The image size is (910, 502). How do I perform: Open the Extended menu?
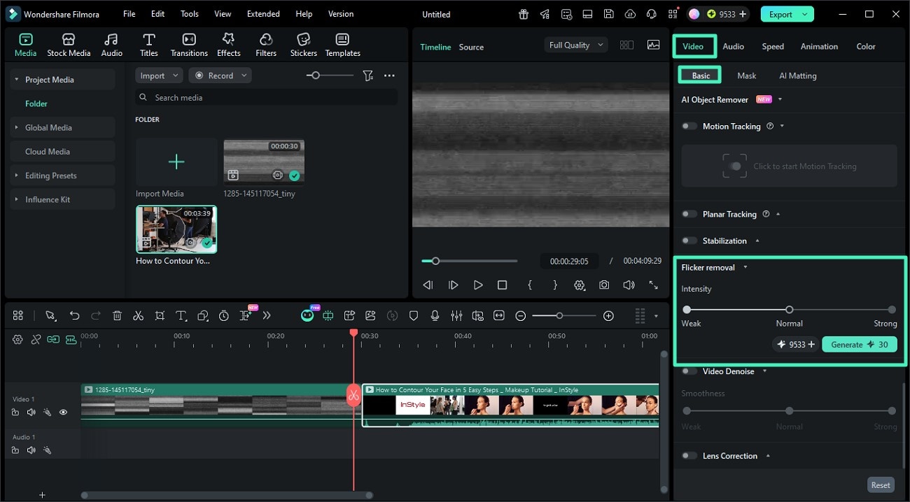pyautogui.click(x=263, y=14)
